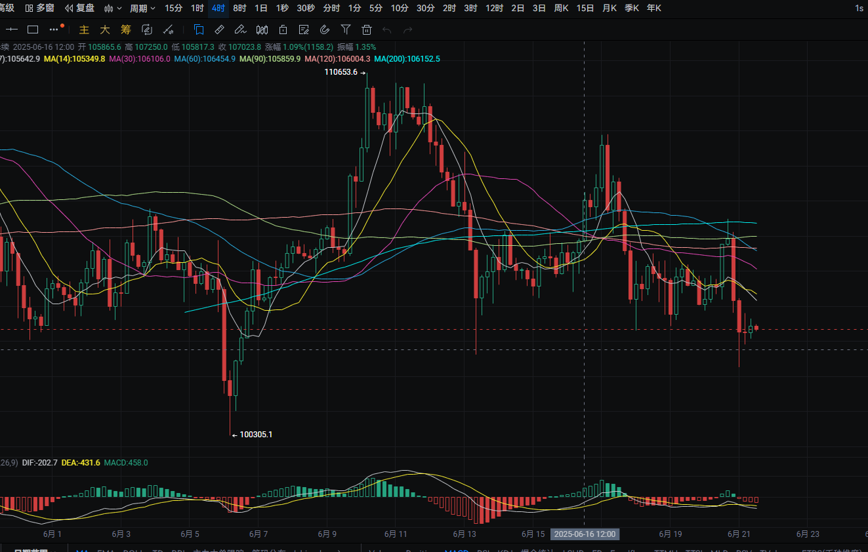Click the 复盘 replay button

point(79,9)
